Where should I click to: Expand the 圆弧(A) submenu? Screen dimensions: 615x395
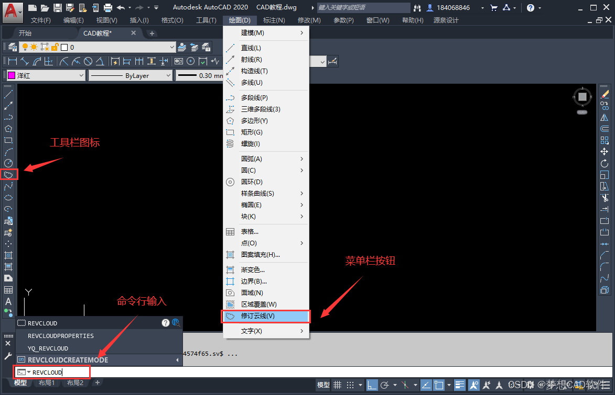click(266, 159)
